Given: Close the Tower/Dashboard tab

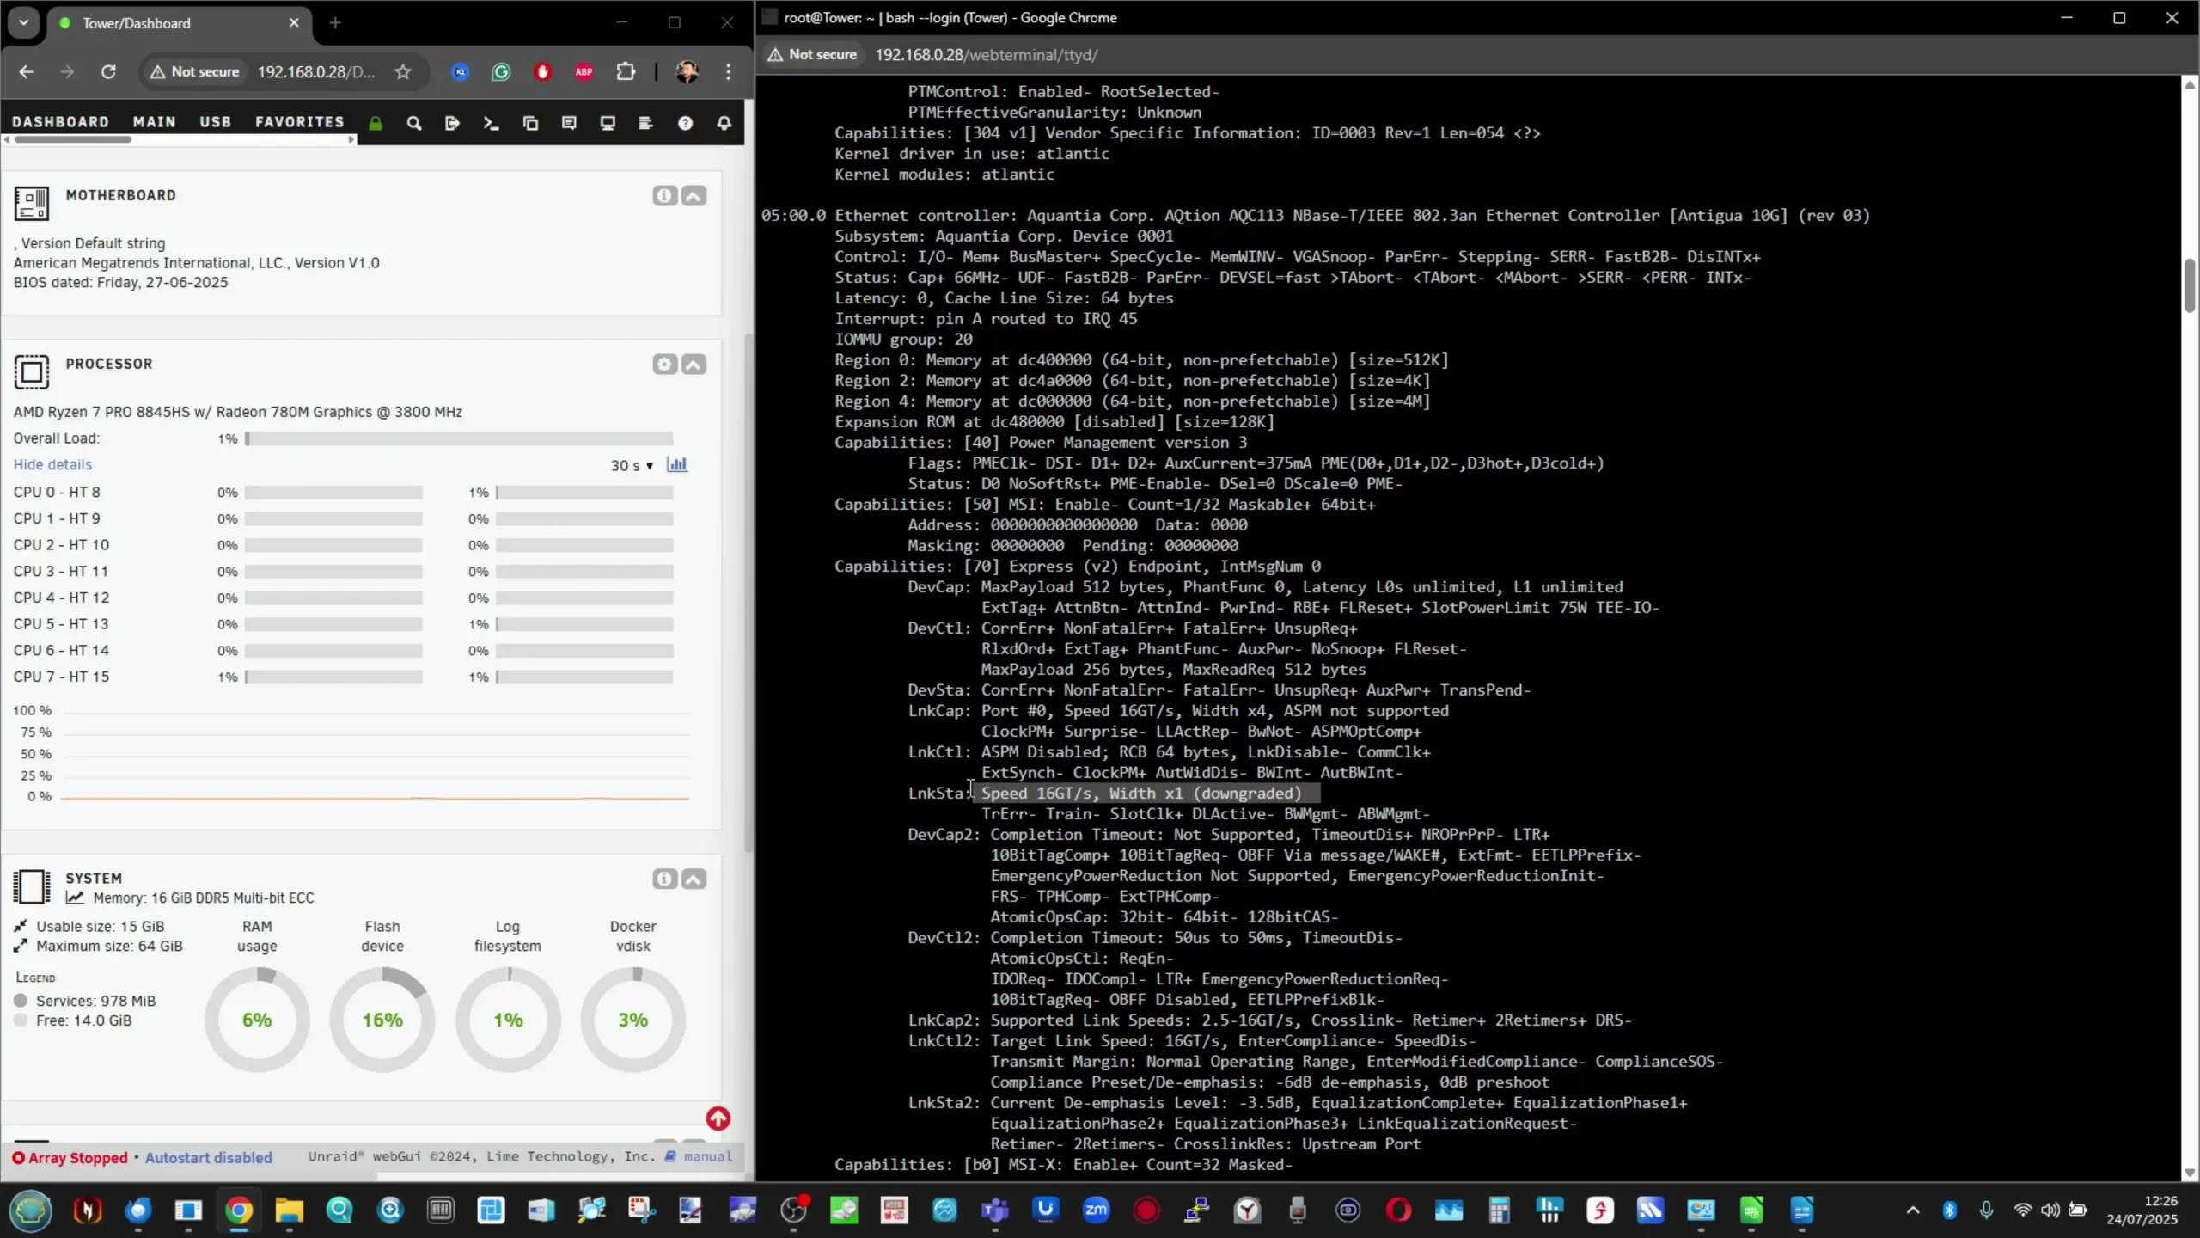Looking at the screenshot, I should pyautogui.click(x=294, y=23).
